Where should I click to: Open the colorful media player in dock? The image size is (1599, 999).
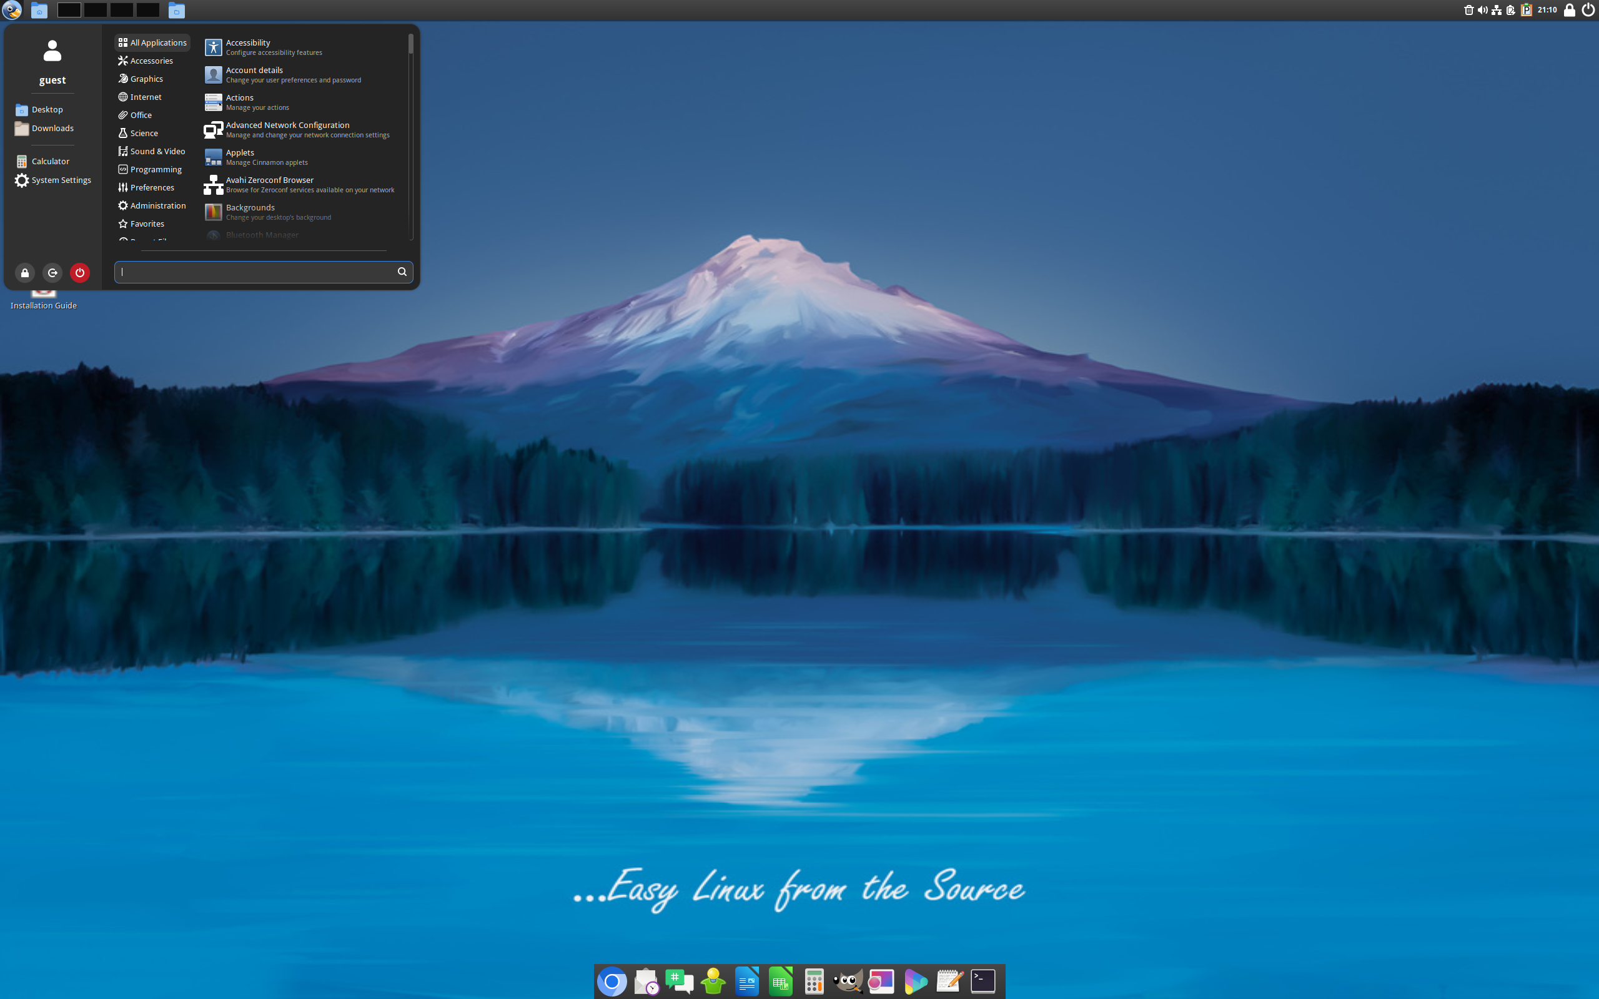tap(915, 981)
